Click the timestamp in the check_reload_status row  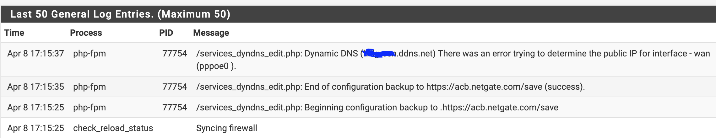click(35, 128)
